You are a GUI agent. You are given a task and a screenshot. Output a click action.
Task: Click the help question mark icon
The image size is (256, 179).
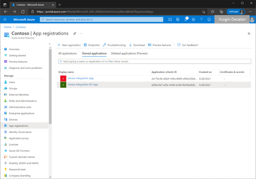tap(201, 20)
